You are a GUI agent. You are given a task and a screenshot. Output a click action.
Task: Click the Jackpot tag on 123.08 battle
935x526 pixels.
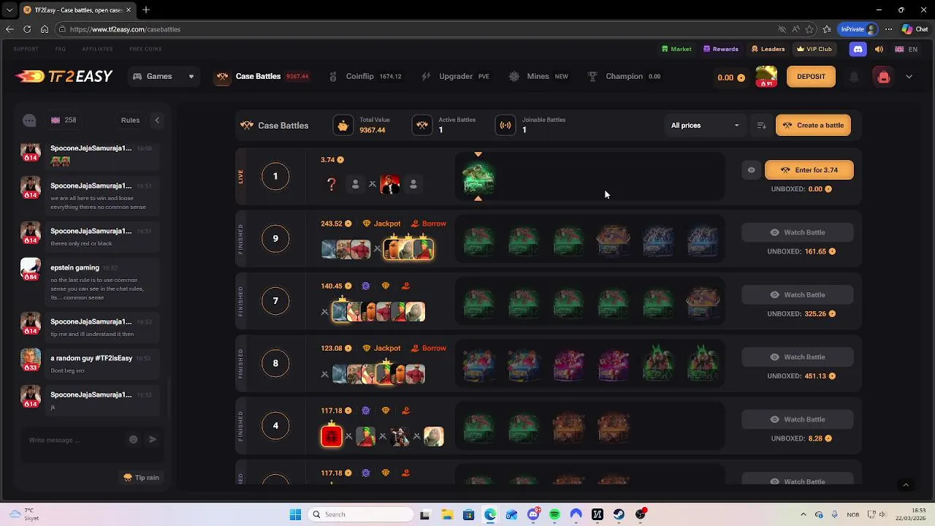pos(382,348)
